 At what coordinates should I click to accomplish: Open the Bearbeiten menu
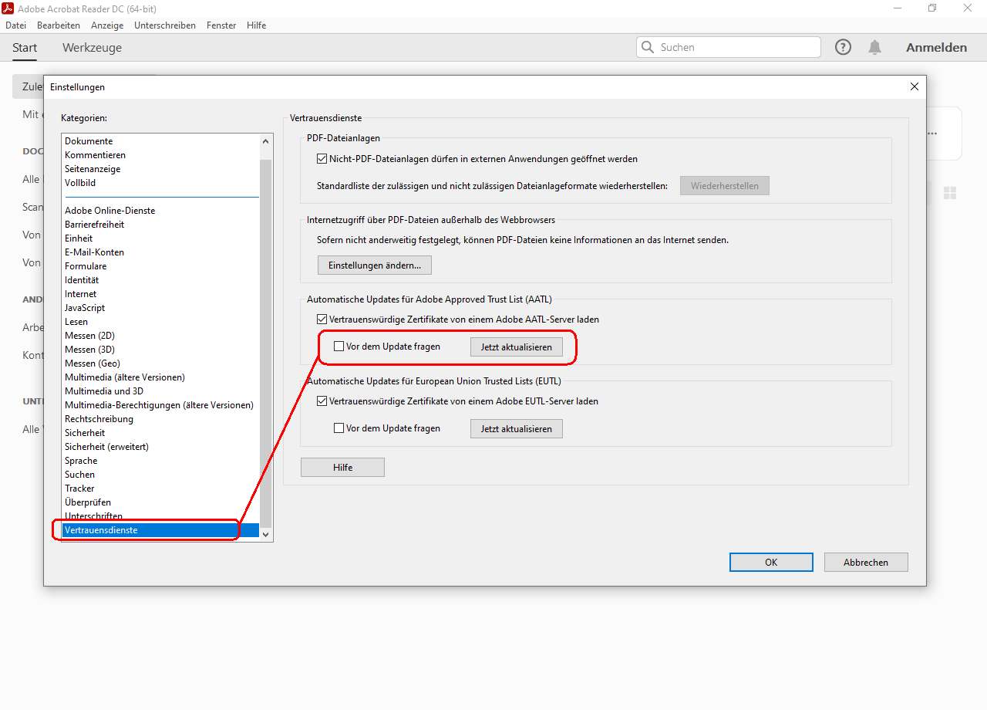[x=58, y=25]
